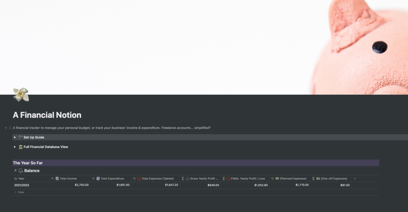
Task: Click the Year column header
Action: (x=31, y=178)
